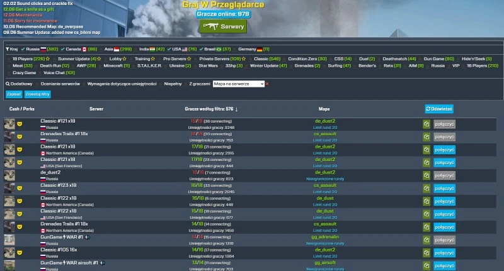
Task: Open the Mapa na serwerze dropdown
Action: (239, 84)
